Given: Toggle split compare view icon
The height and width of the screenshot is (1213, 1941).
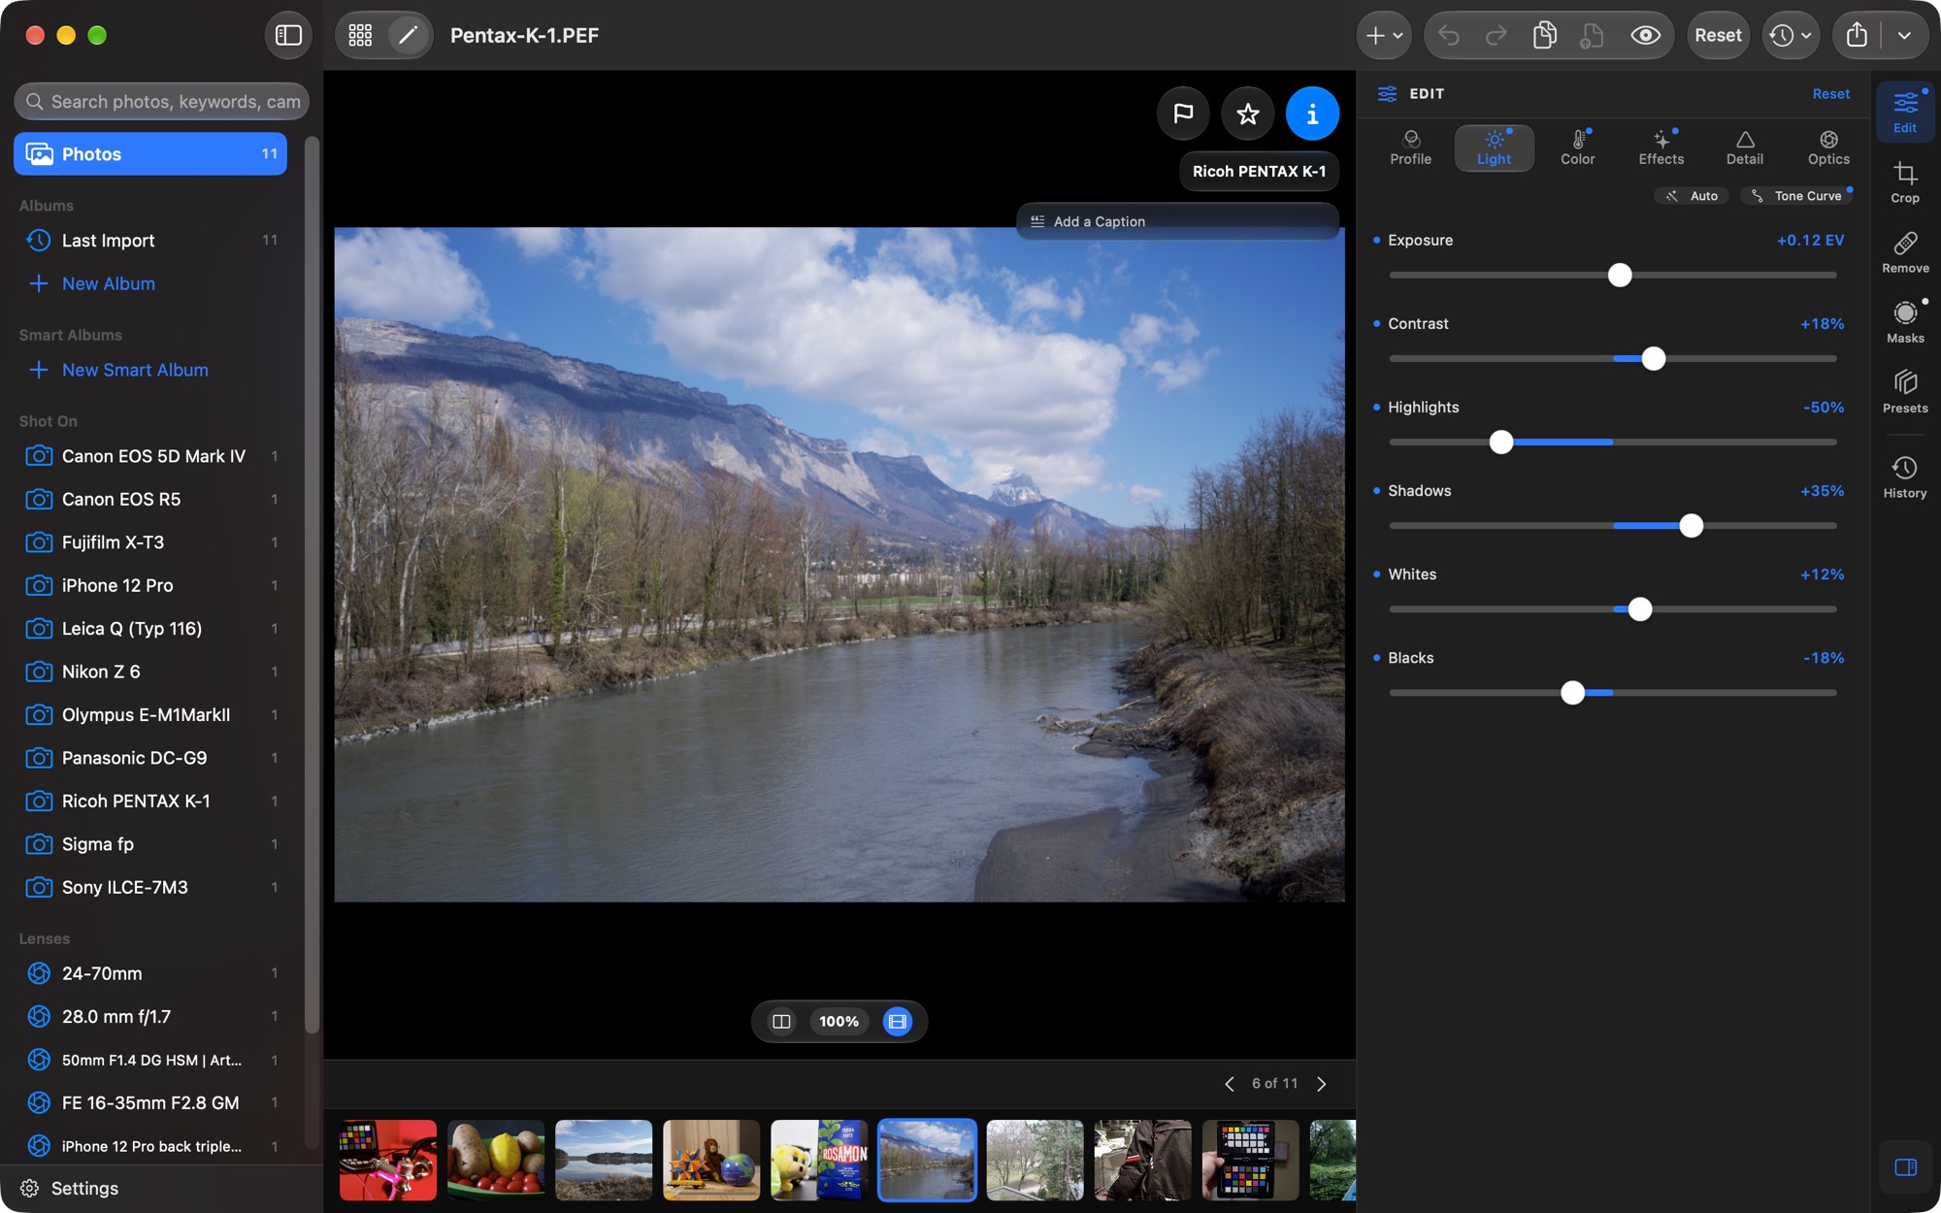Looking at the screenshot, I should (781, 1021).
